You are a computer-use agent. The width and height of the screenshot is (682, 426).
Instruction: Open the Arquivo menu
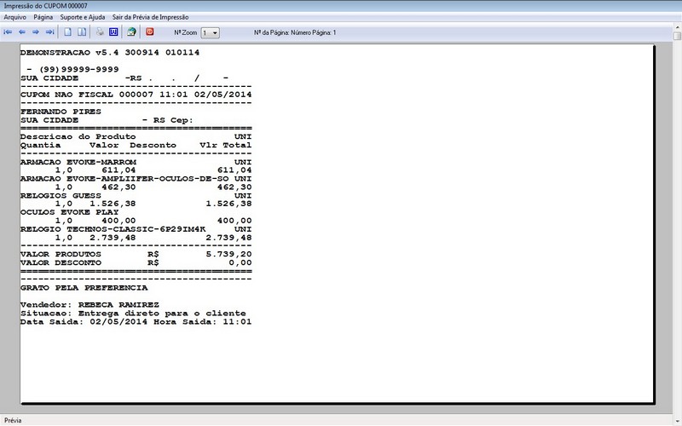(x=15, y=17)
